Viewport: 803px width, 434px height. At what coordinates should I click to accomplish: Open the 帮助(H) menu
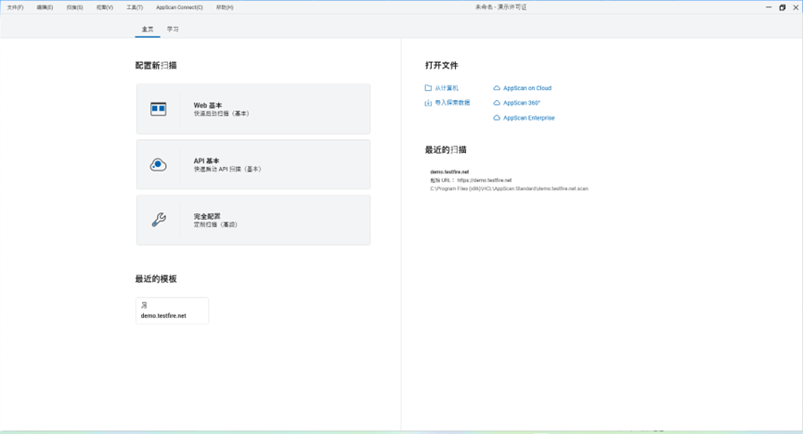pos(225,7)
